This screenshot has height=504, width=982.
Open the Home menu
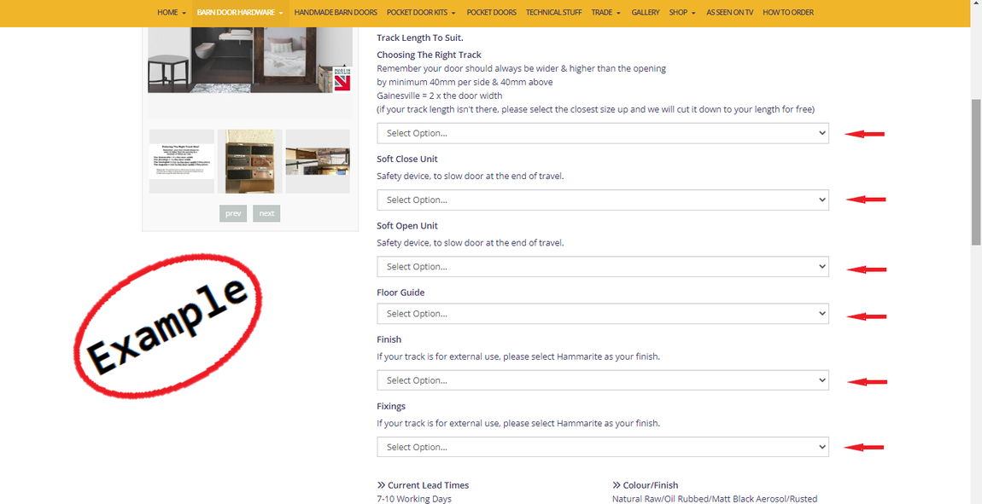pos(171,13)
